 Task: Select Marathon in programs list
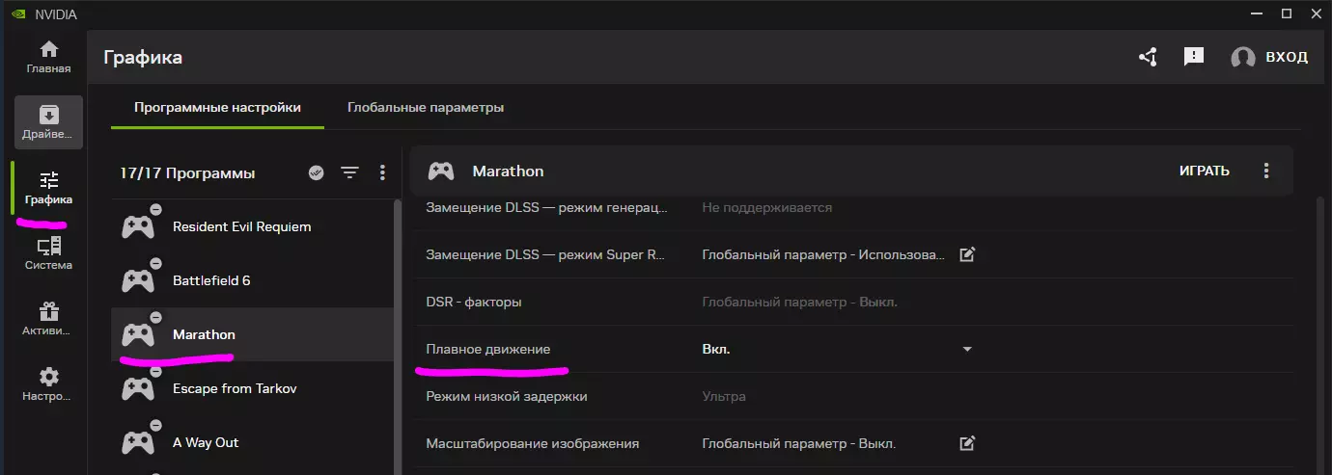click(x=252, y=334)
